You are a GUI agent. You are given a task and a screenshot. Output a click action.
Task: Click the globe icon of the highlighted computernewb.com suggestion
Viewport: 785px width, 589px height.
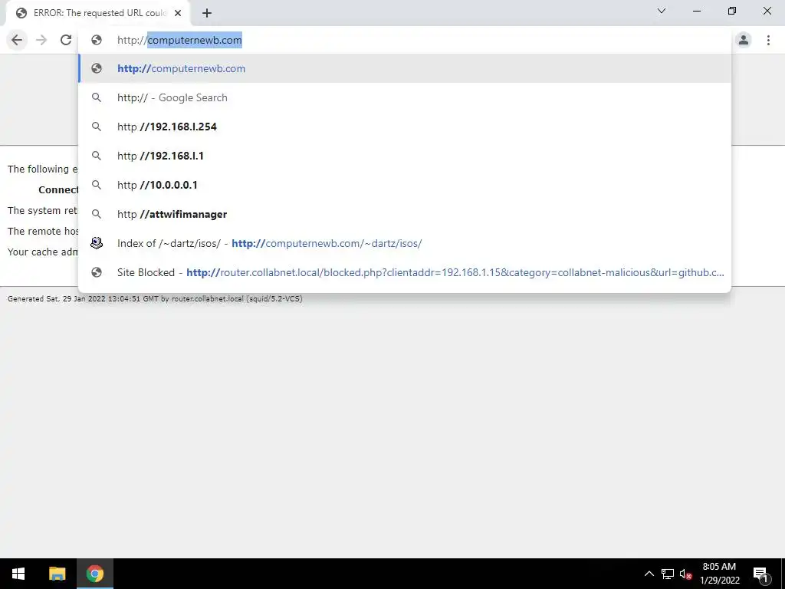[x=97, y=68]
